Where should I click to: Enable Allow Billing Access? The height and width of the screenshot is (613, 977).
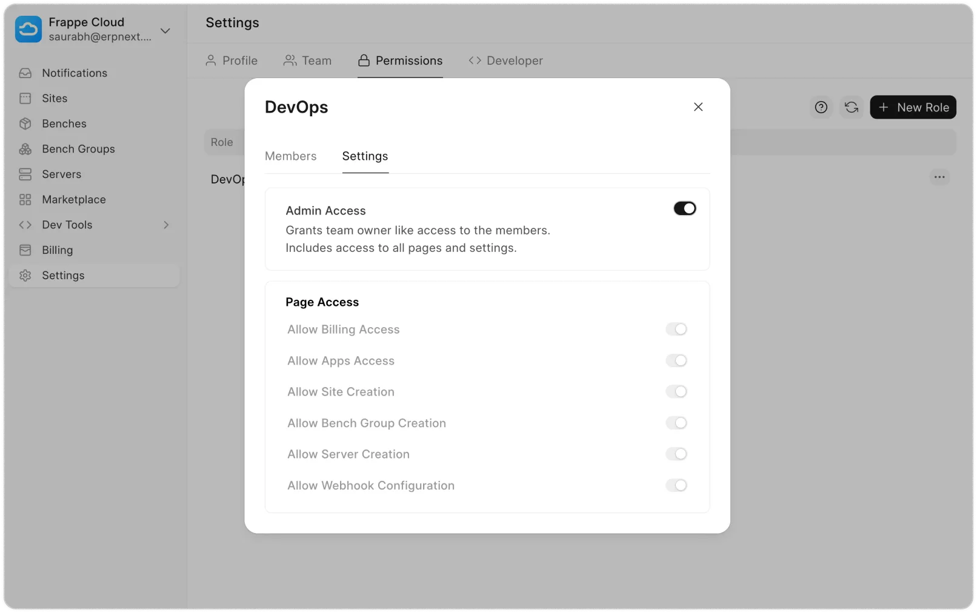(677, 329)
